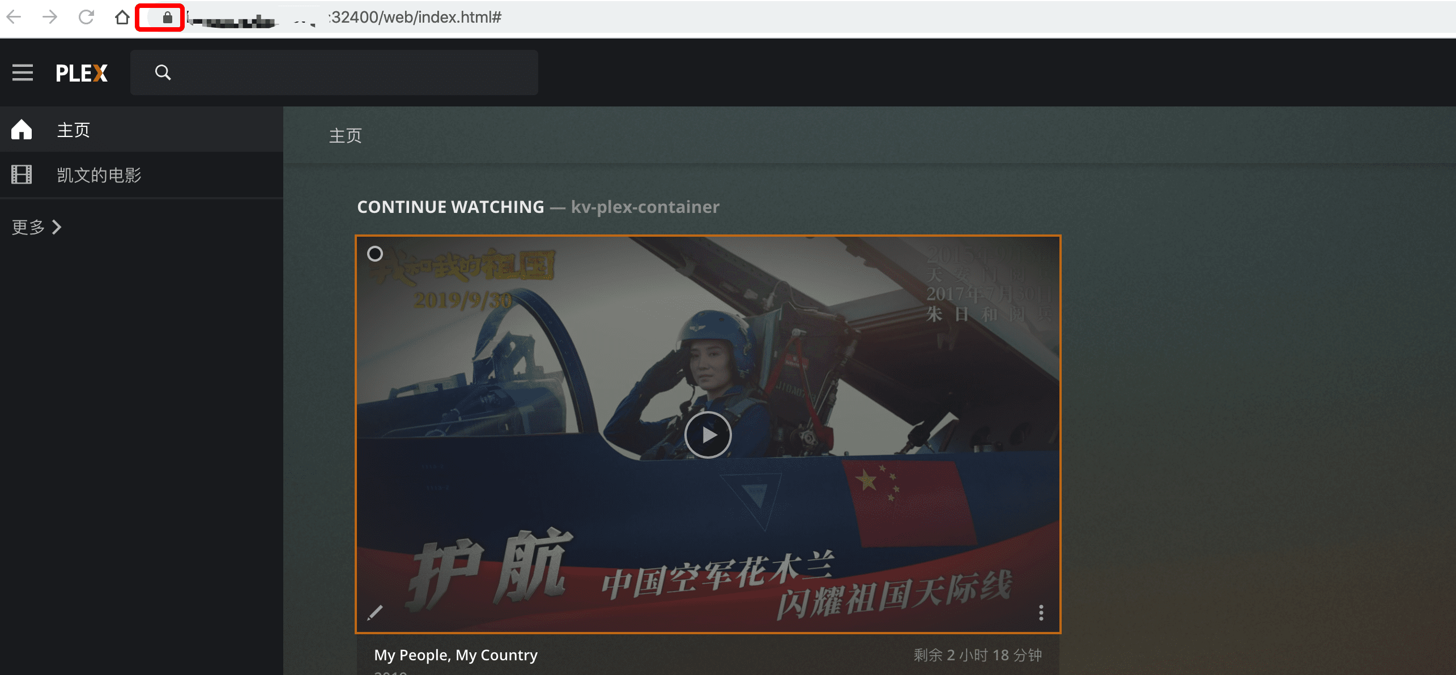Image resolution: width=1456 pixels, height=675 pixels.
Task: Click the kv-plex-container server name
Action: 645,207
